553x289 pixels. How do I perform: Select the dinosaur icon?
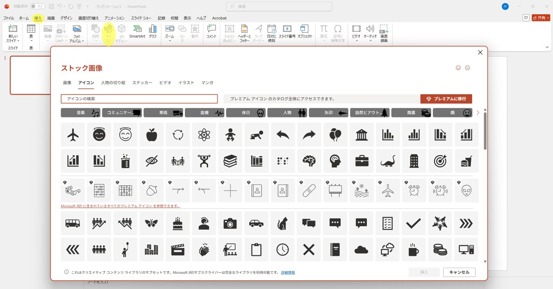(388, 161)
